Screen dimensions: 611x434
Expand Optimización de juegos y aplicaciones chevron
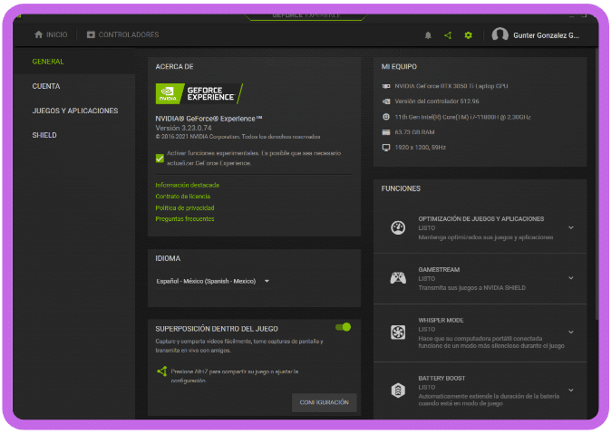[x=571, y=227]
